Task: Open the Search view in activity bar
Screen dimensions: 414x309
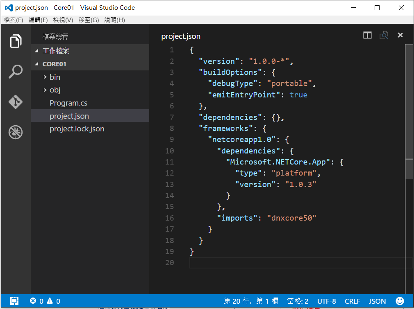Action: coord(16,72)
